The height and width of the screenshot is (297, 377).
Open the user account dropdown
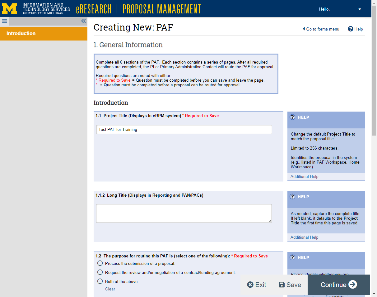point(360,9)
